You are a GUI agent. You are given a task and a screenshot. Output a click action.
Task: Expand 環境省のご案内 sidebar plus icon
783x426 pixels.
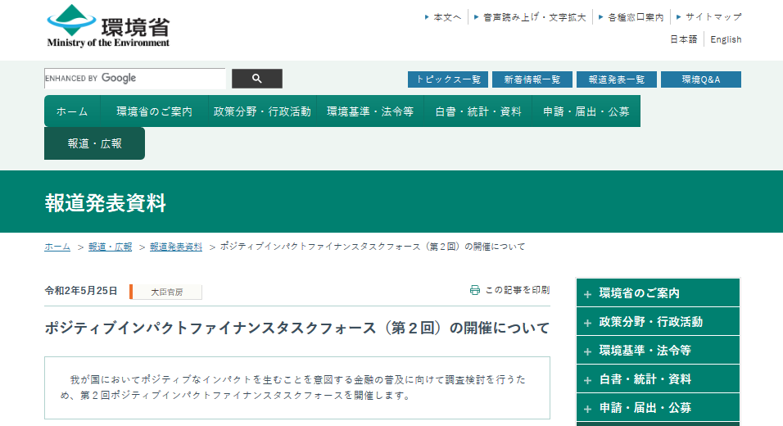pyautogui.click(x=587, y=293)
